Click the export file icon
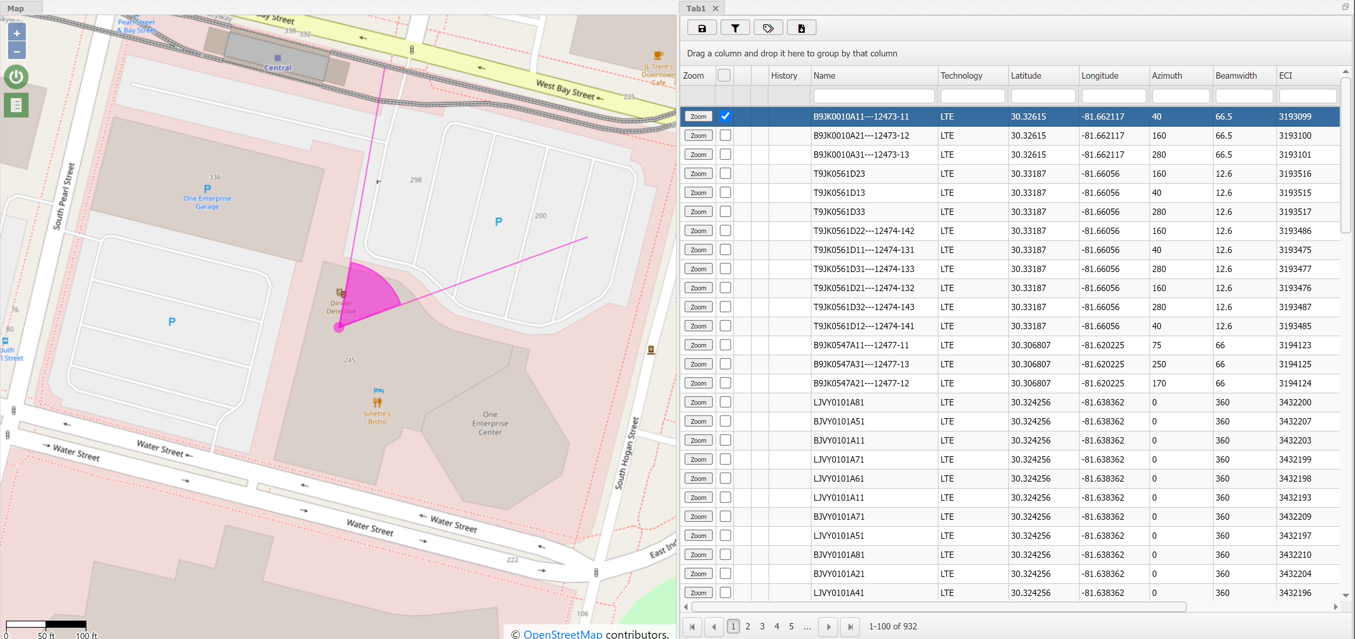The width and height of the screenshot is (1355, 639). point(801,29)
